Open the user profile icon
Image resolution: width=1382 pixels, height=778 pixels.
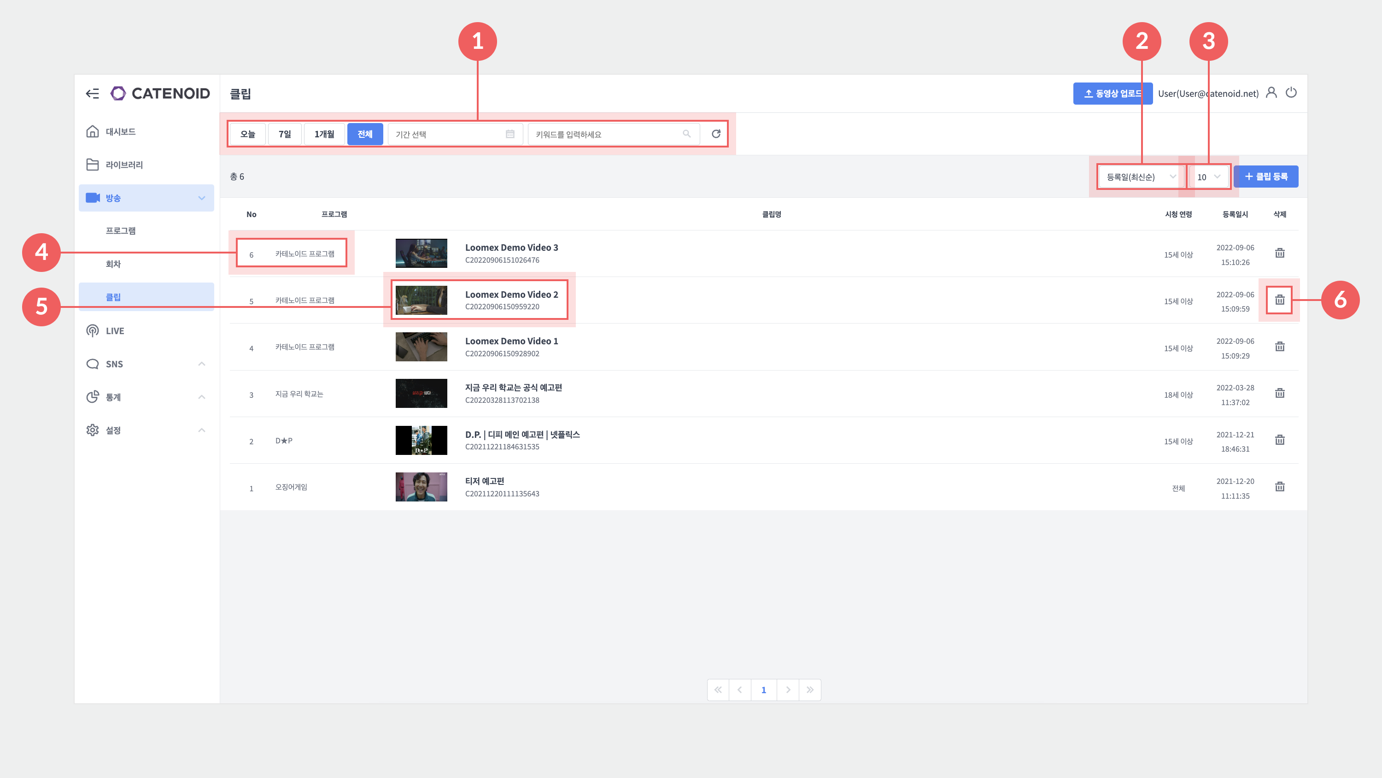click(x=1271, y=93)
